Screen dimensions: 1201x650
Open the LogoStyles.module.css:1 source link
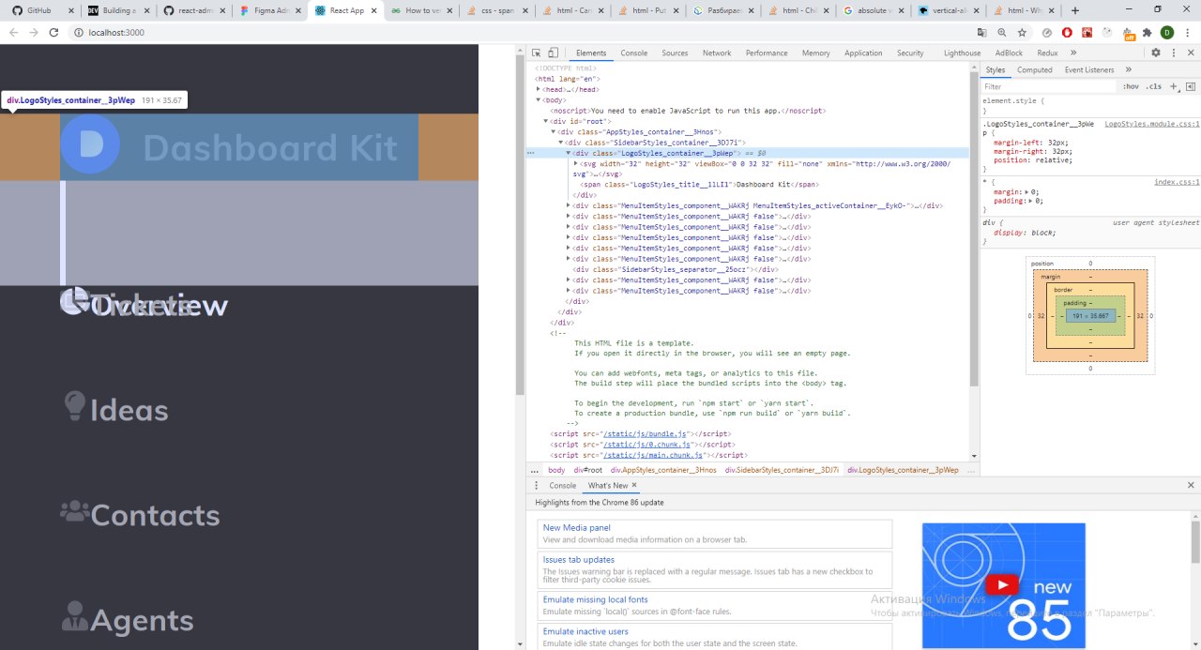tap(1152, 124)
